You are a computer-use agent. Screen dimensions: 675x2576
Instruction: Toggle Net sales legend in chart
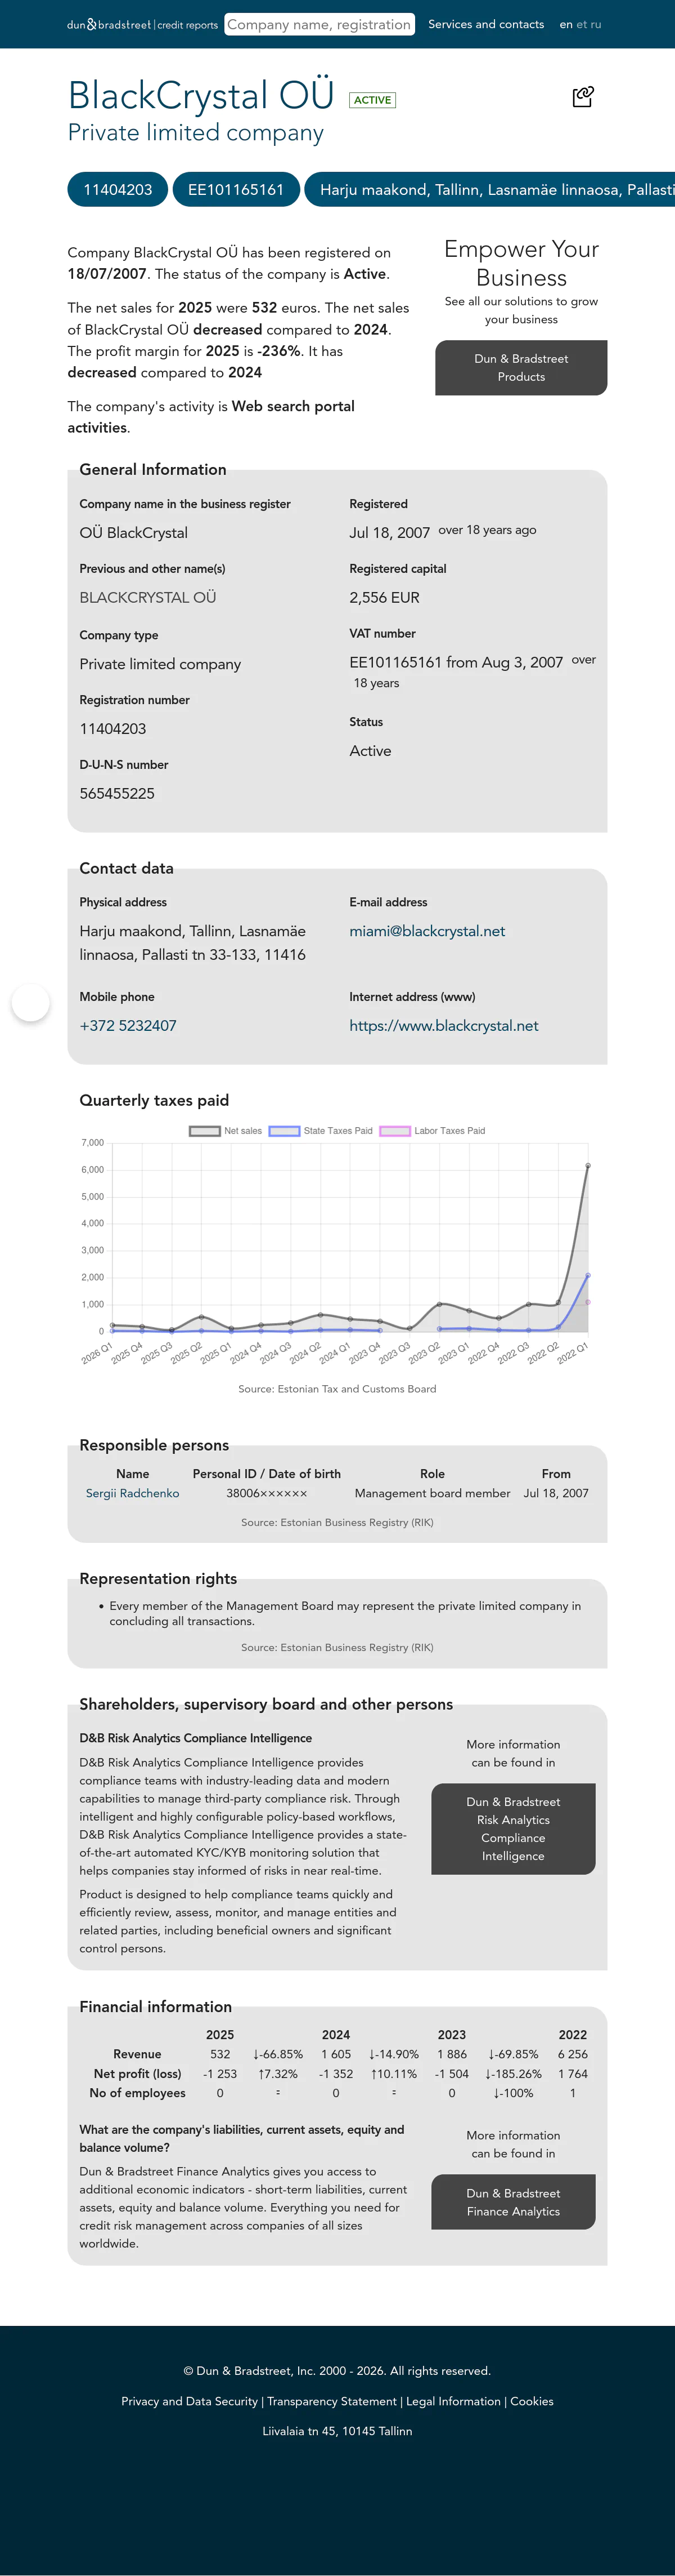point(226,1131)
